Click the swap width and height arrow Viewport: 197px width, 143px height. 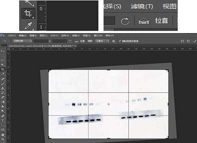pos(50,41)
